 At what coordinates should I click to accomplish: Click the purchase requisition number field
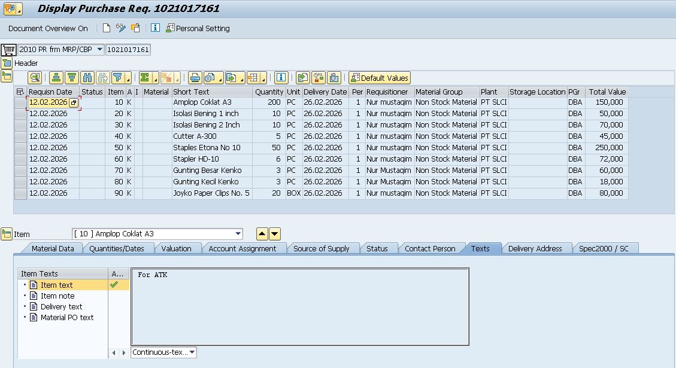pyautogui.click(x=128, y=49)
